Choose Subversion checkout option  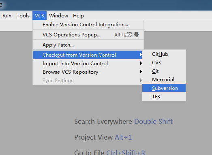pos(164,88)
